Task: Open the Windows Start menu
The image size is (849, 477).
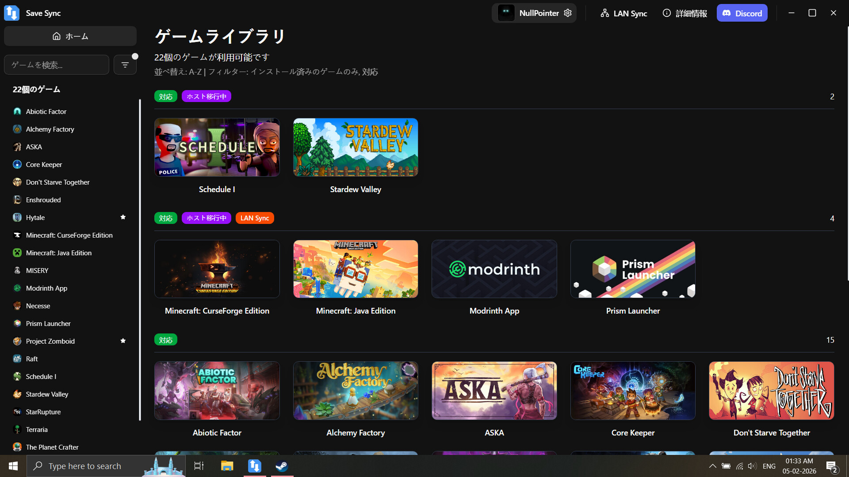Action: click(x=13, y=466)
